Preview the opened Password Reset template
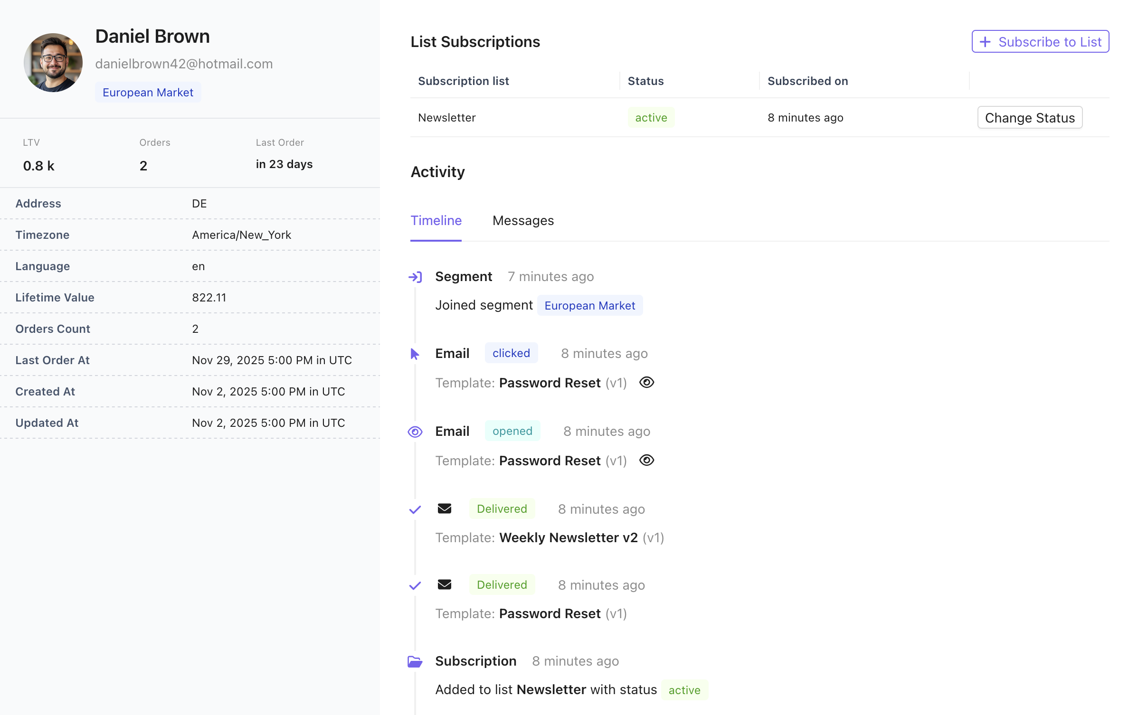Viewport: 1138px width, 715px height. point(647,460)
